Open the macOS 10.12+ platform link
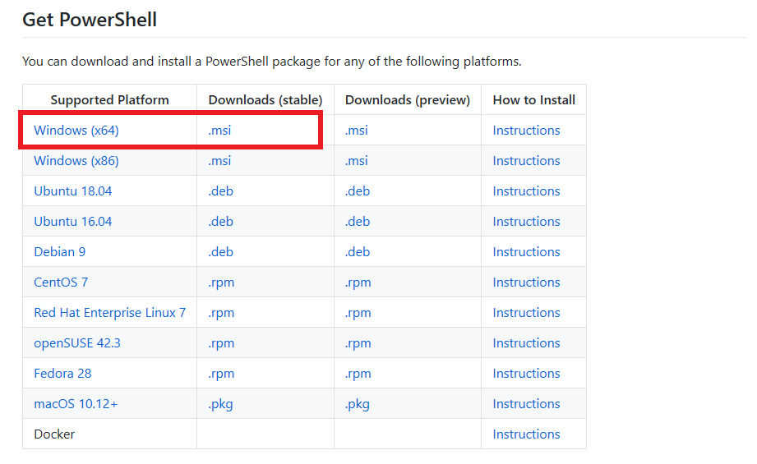 tap(76, 404)
